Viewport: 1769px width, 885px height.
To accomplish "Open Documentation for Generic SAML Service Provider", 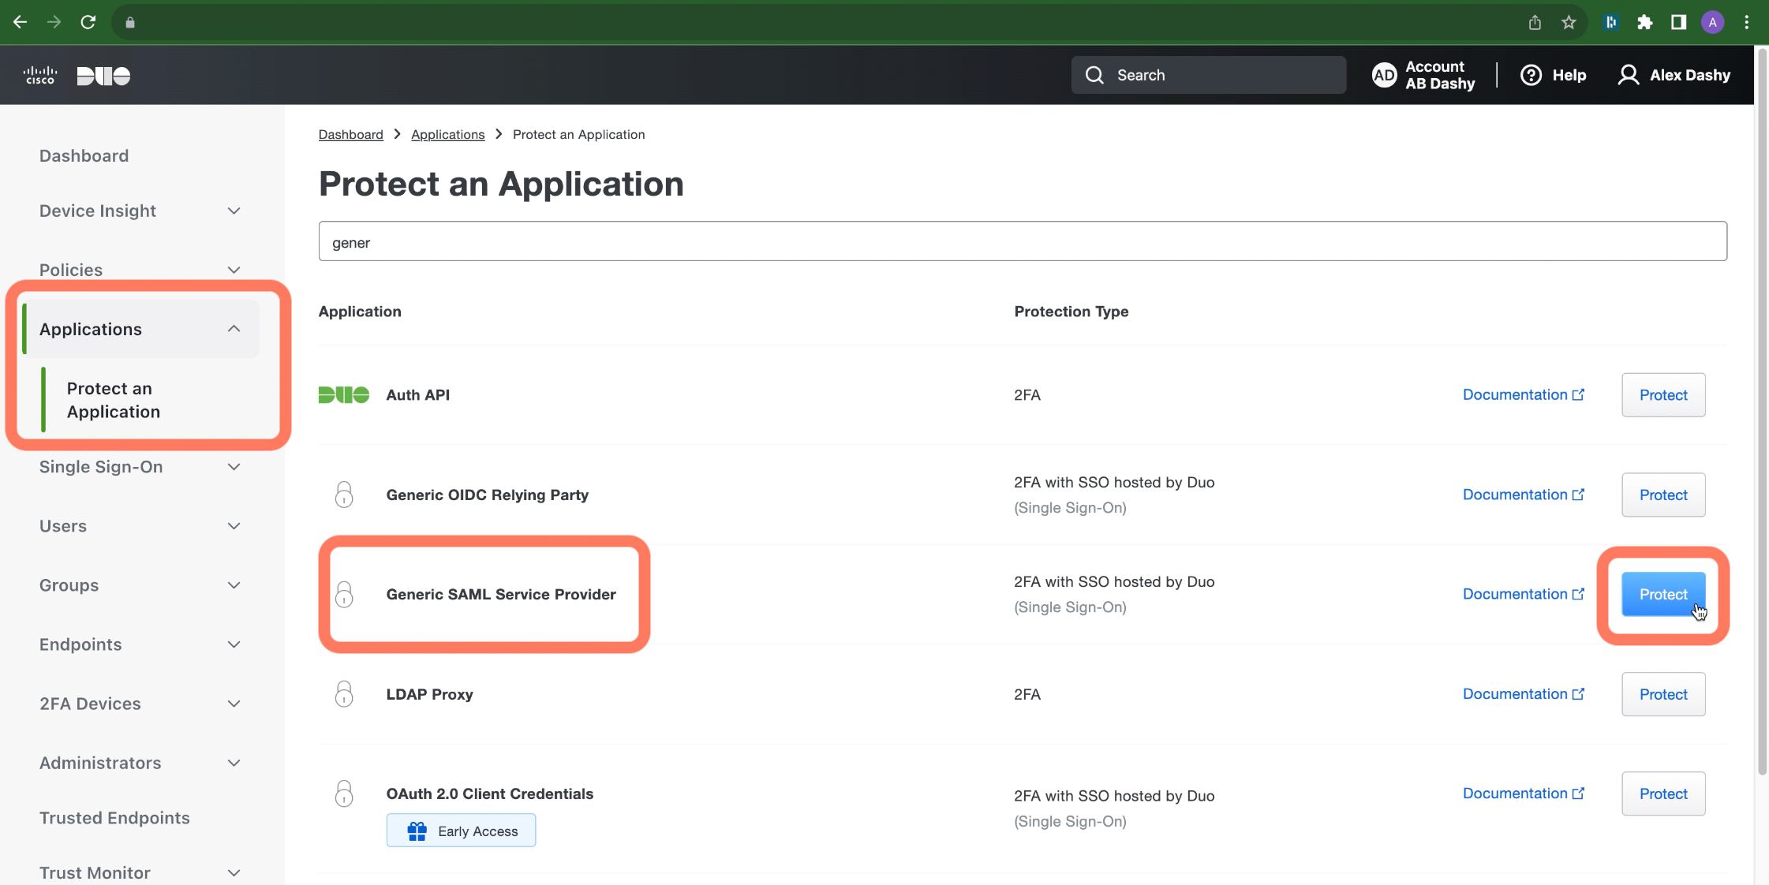I will [x=1523, y=594].
